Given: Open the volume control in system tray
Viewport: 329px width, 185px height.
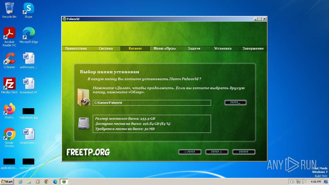Looking at the screenshot, I should click(x=292, y=182).
